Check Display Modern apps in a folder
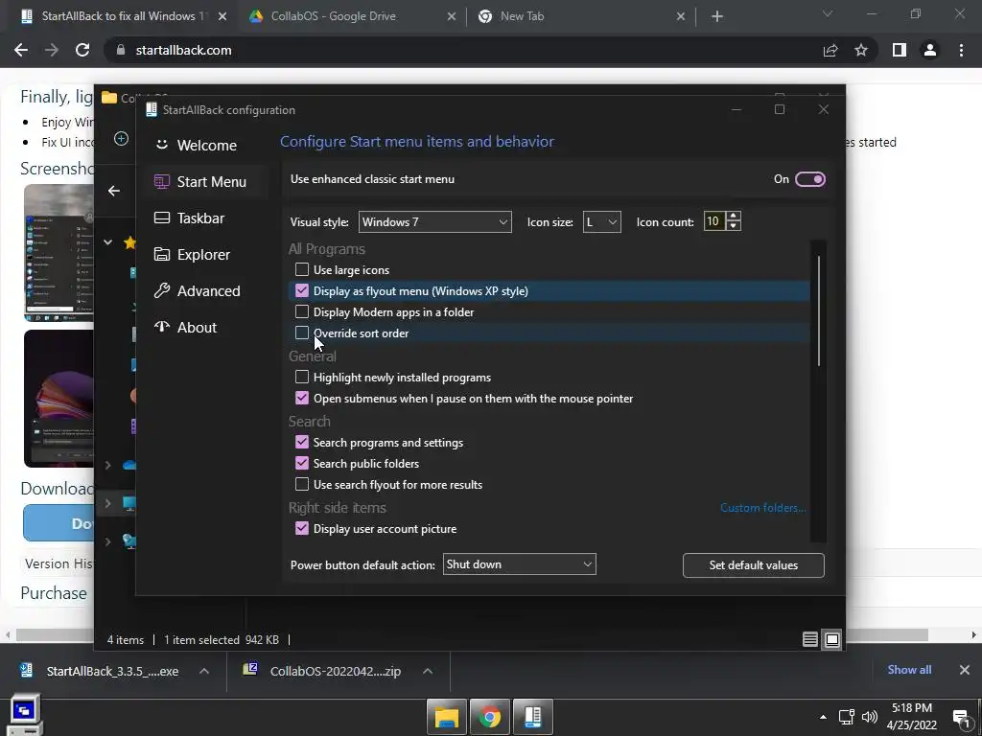Image resolution: width=982 pixels, height=736 pixels. click(x=302, y=311)
